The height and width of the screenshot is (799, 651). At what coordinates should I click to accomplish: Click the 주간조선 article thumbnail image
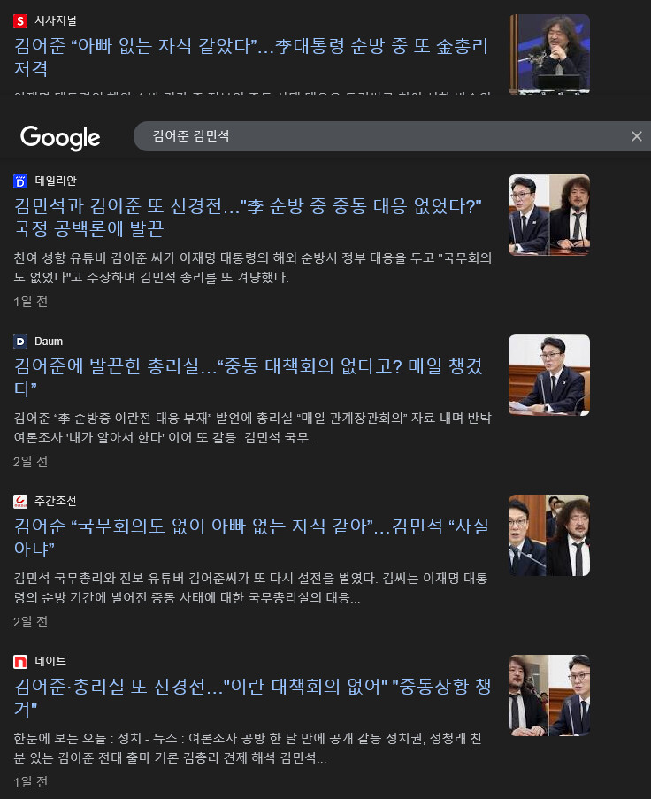pos(549,535)
